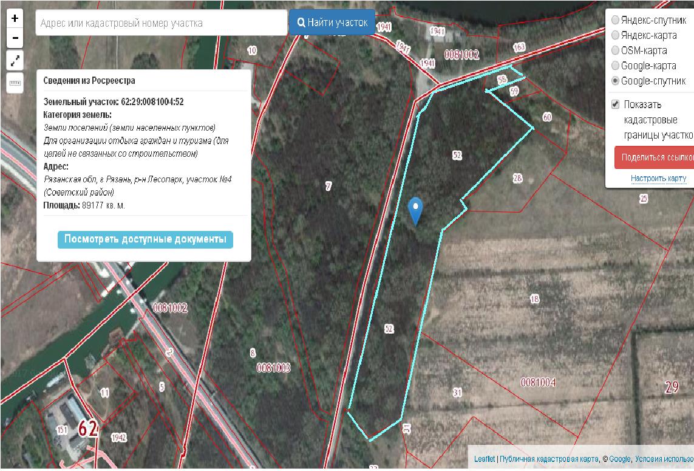Click the Рязанская обл address text
The height and width of the screenshot is (471, 694).
tap(138, 185)
